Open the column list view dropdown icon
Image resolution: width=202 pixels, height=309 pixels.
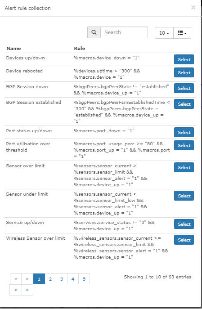(182, 33)
